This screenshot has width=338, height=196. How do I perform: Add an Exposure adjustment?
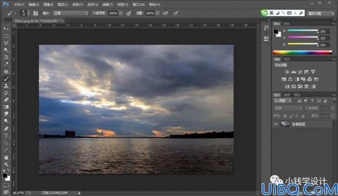pyautogui.click(x=306, y=72)
